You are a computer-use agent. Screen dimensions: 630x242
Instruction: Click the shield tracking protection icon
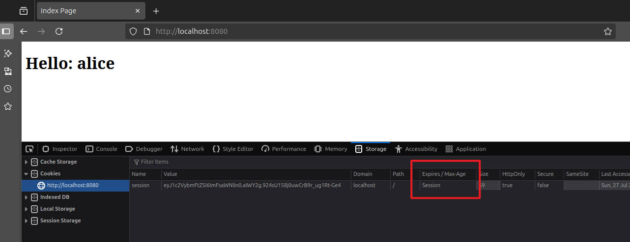(x=133, y=31)
